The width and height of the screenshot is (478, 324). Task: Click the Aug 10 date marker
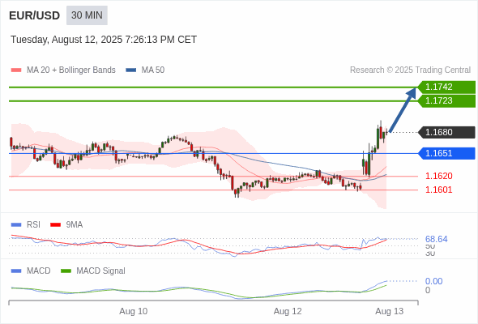coord(133,311)
